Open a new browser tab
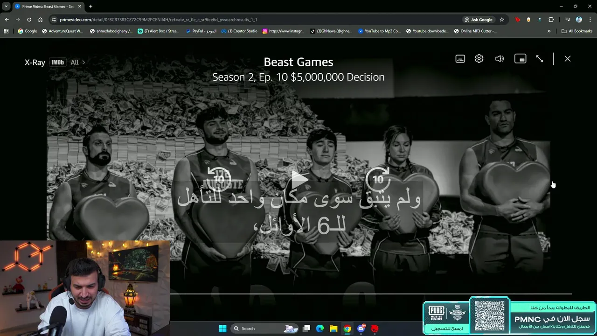The image size is (597, 336). tap(90, 7)
